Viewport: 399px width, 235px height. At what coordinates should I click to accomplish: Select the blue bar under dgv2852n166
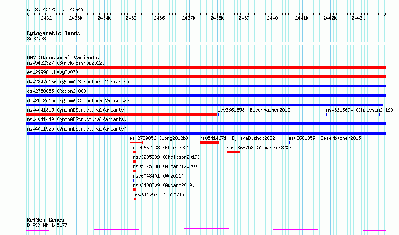[204, 105]
